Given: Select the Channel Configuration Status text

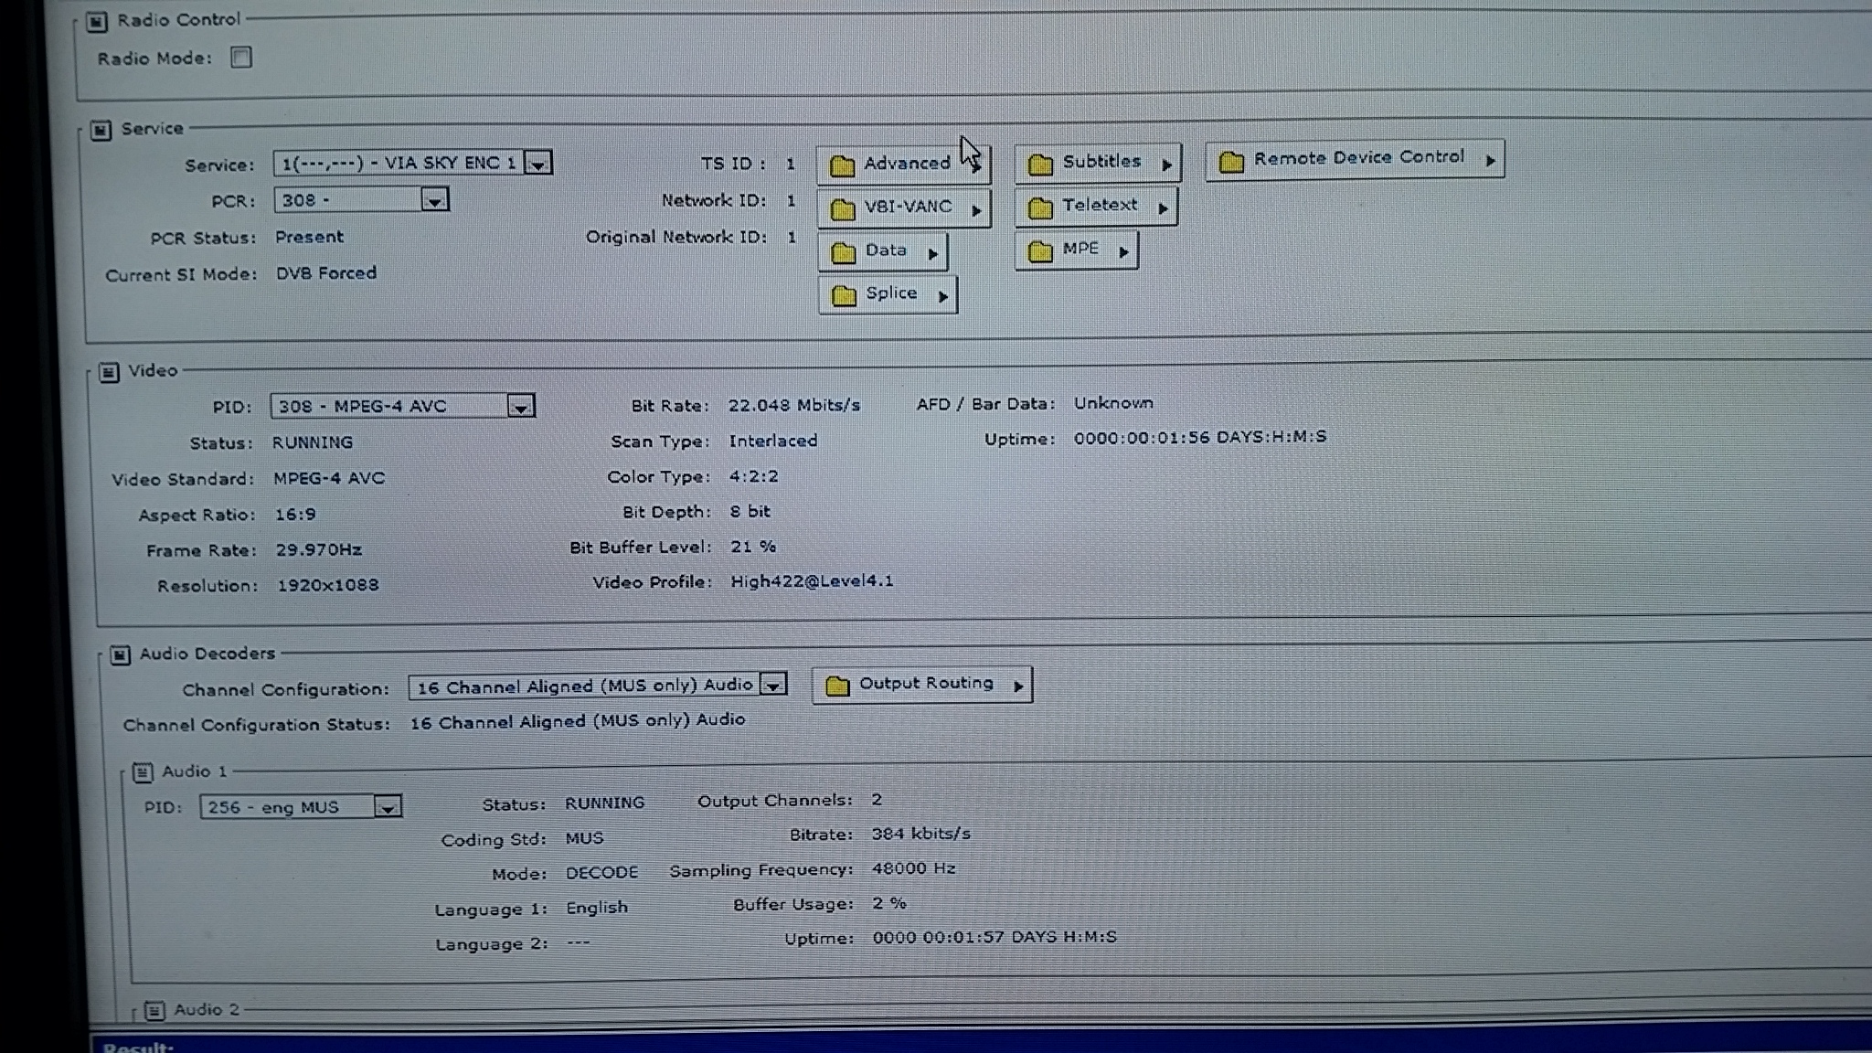Looking at the screenshot, I should 578,721.
